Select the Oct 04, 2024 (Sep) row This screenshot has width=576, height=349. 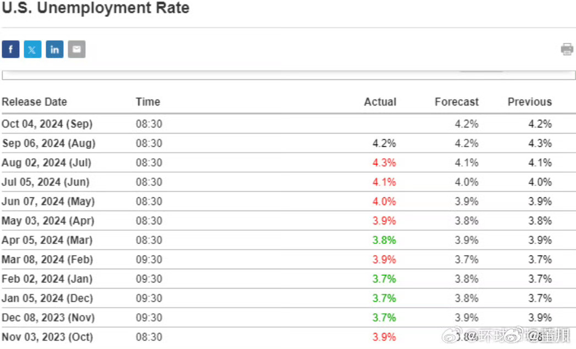47,124
